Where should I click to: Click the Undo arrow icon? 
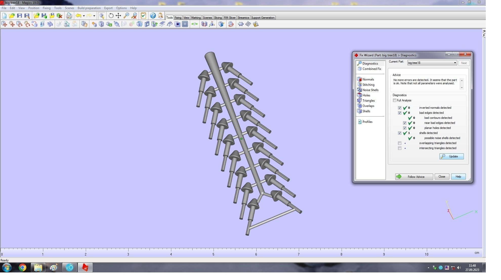(x=78, y=16)
